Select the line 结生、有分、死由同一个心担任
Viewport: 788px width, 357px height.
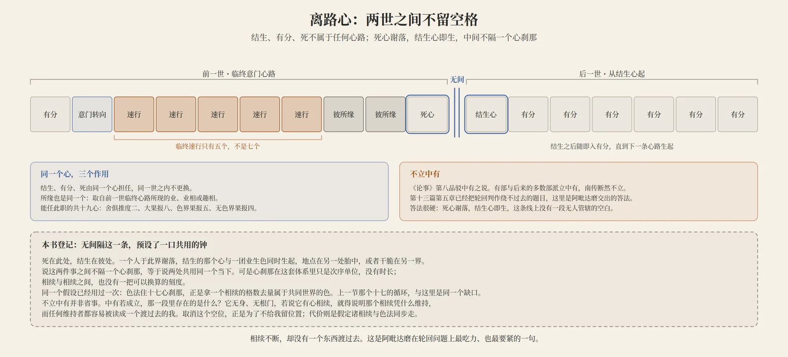pos(117,188)
